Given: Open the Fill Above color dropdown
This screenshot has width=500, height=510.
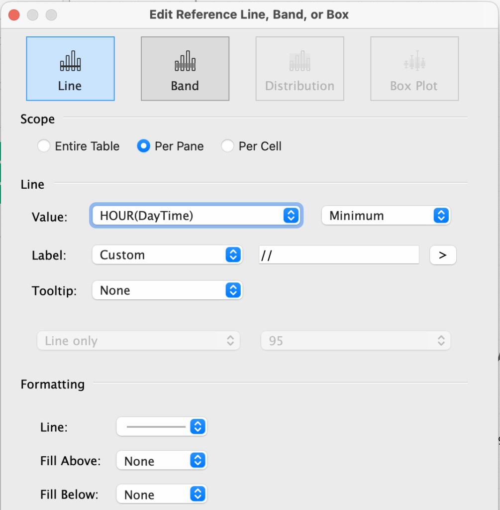Looking at the screenshot, I should click(161, 461).
